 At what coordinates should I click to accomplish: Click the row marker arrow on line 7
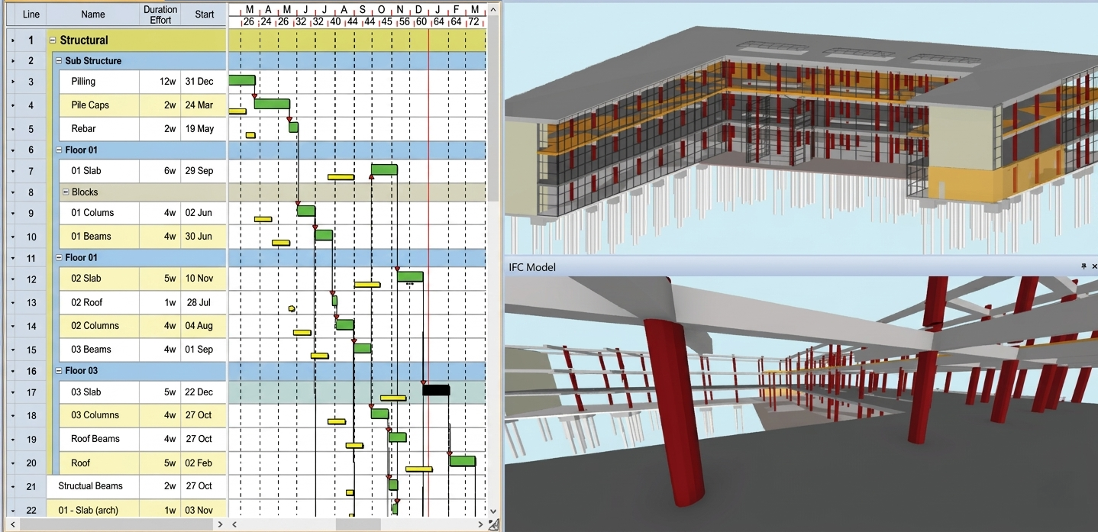point(13,171)
